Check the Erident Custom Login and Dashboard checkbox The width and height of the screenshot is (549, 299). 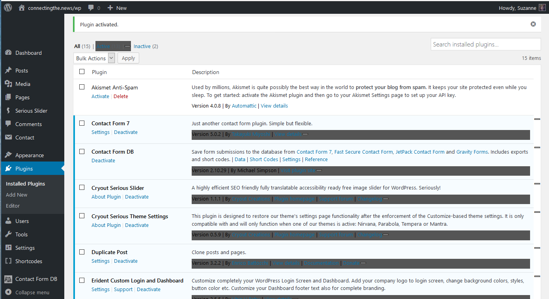pos(82,280)
